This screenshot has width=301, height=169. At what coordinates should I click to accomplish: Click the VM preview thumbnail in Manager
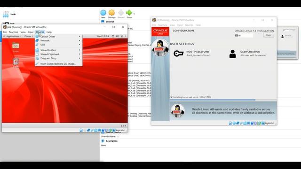pyautogui.click(x=287, y=43)
